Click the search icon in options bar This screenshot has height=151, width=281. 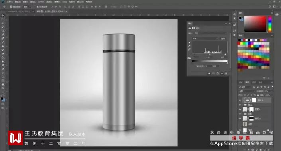tap(270, 7)
